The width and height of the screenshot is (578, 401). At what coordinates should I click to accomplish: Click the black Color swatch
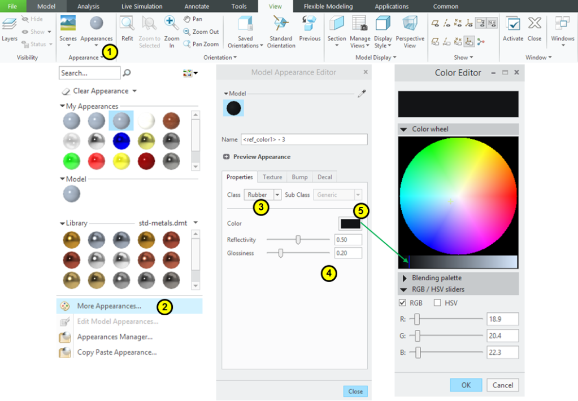pos(350,223)
